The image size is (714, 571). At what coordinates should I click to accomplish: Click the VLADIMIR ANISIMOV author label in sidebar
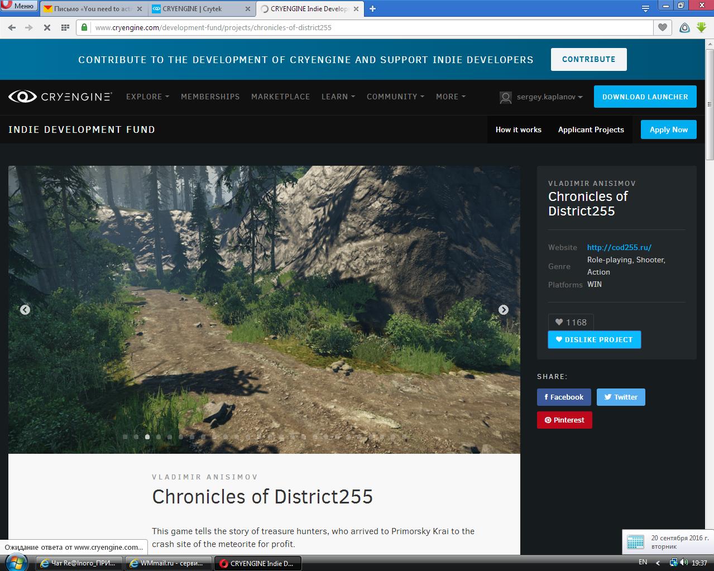(x=592, y=183)
